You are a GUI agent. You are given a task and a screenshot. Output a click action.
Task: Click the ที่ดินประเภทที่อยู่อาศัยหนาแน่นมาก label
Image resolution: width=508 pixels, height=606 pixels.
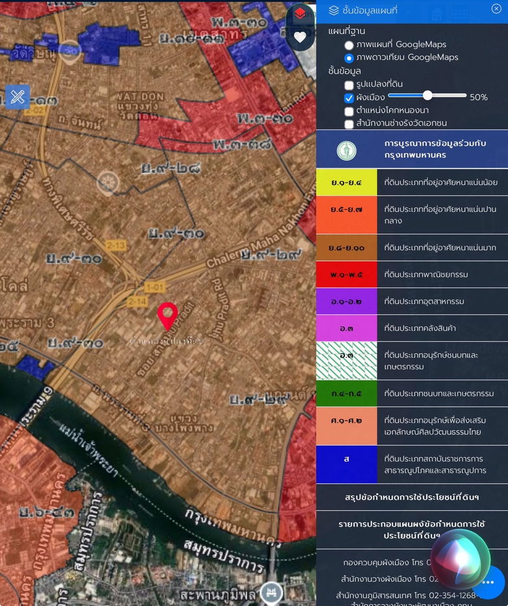point(440,247)
